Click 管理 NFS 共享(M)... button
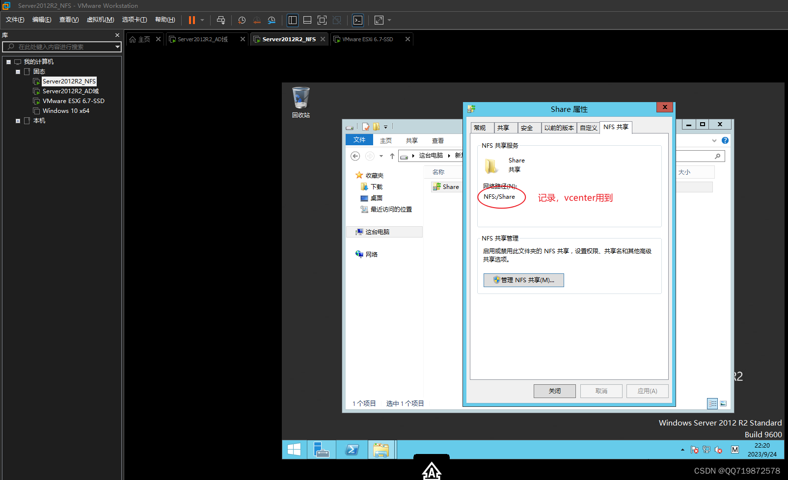Screen dimensions: 788x480 [523, 280]
